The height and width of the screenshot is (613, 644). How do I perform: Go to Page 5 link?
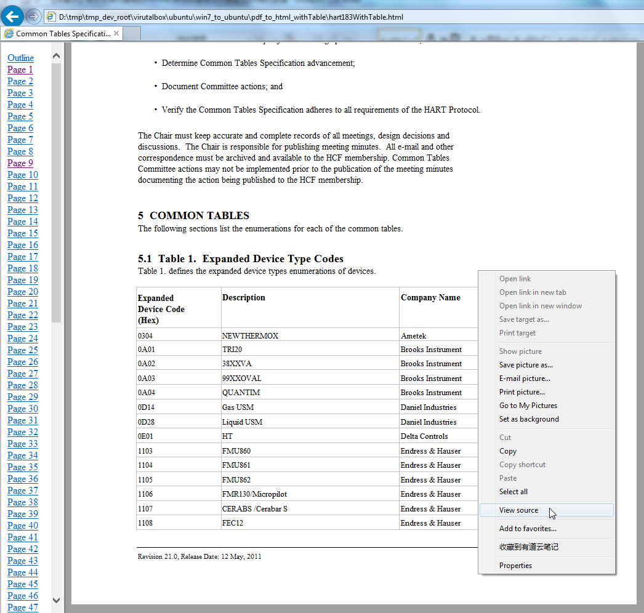[x=20, y=116]
